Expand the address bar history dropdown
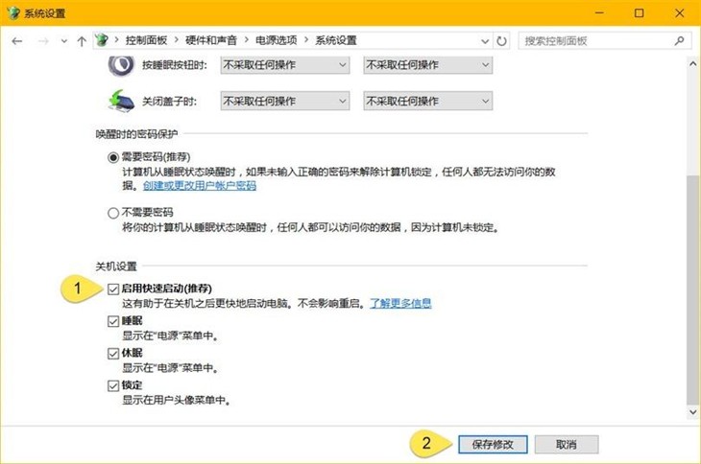 tap(485, 41)
